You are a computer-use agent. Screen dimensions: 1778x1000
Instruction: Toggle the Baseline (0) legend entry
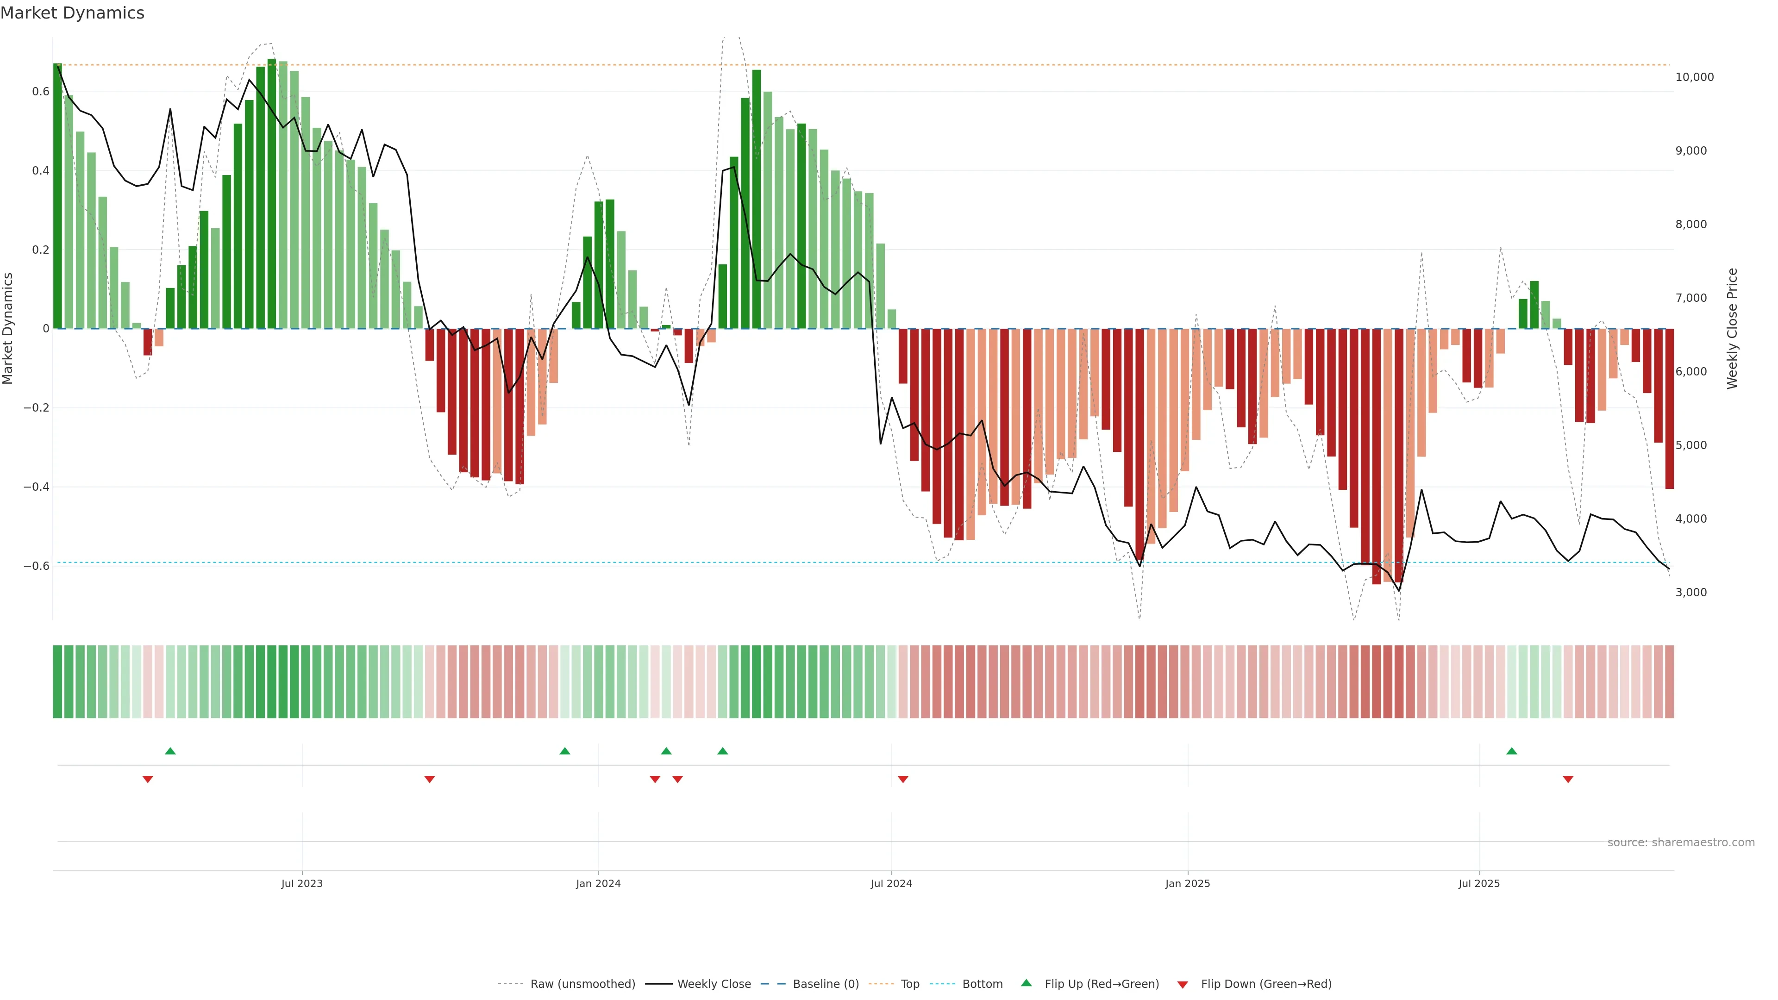click(x=826, y=984)
